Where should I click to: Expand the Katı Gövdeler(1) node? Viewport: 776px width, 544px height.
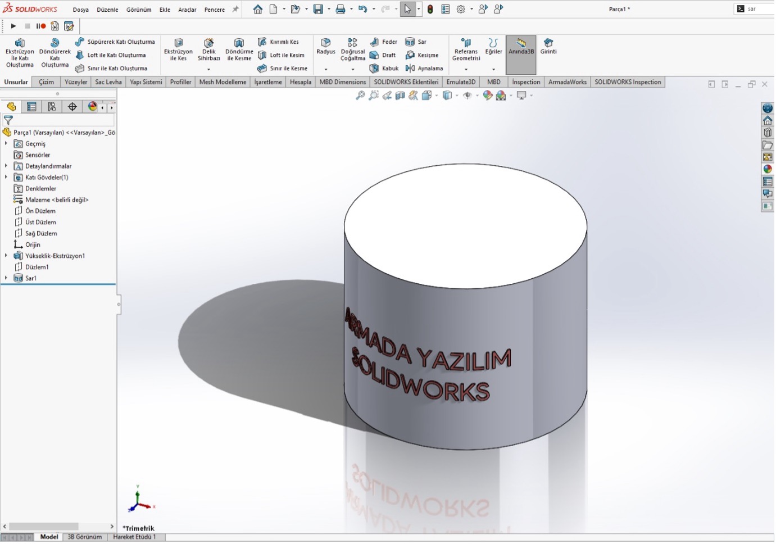6,178
